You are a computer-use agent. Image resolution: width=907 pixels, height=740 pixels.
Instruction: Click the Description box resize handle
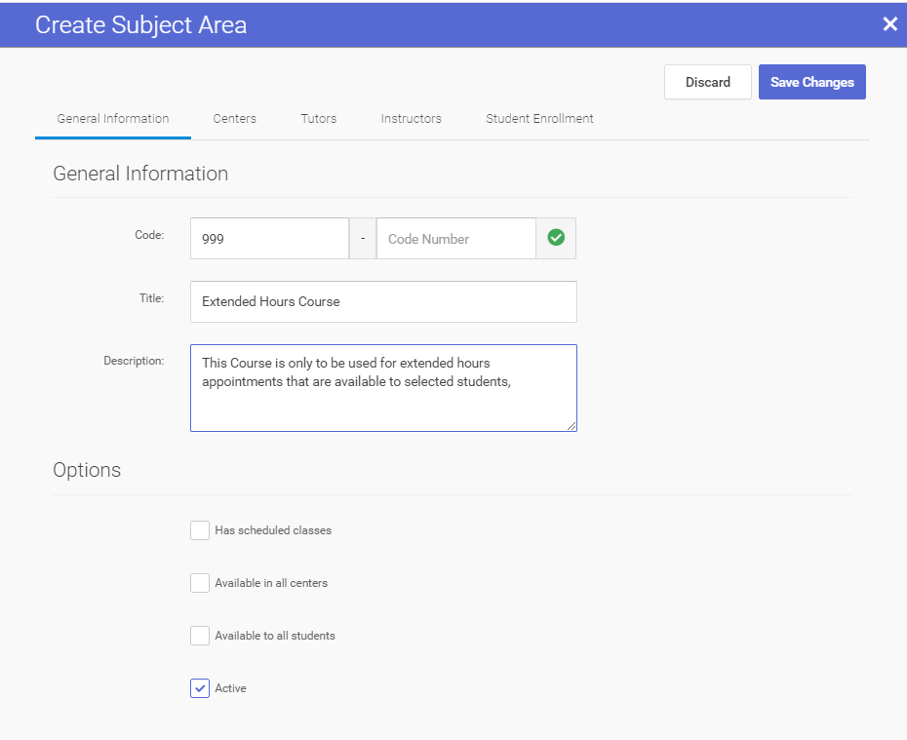572,425
